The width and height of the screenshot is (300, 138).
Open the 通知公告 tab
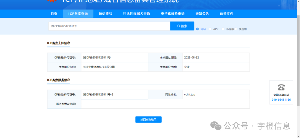[202, 14]
